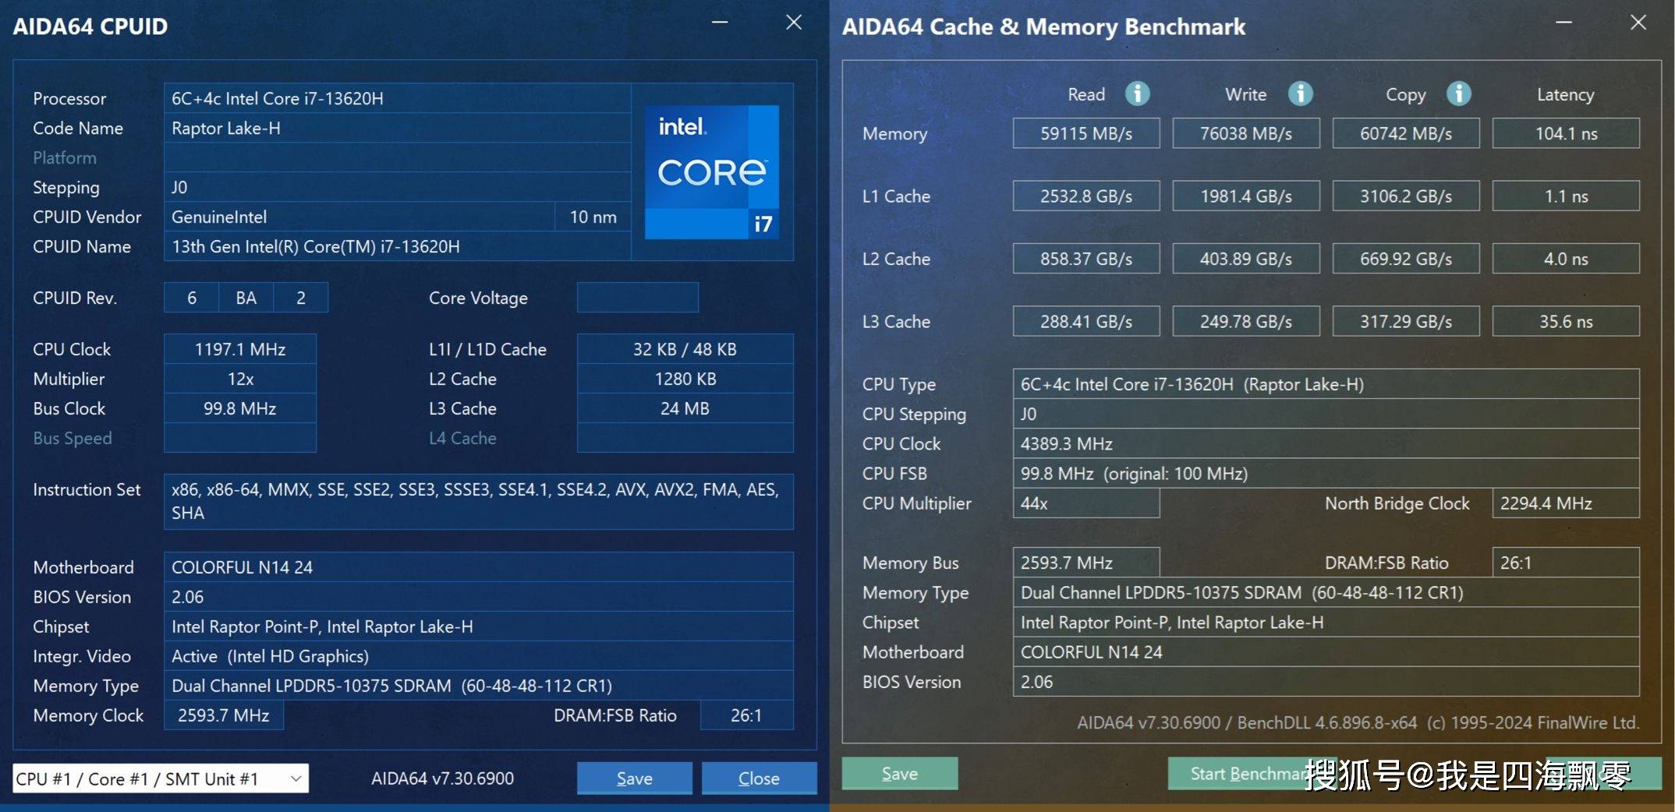
Task: Click the L3 Cache size 24 MB
Action: (x=685, y=408)
